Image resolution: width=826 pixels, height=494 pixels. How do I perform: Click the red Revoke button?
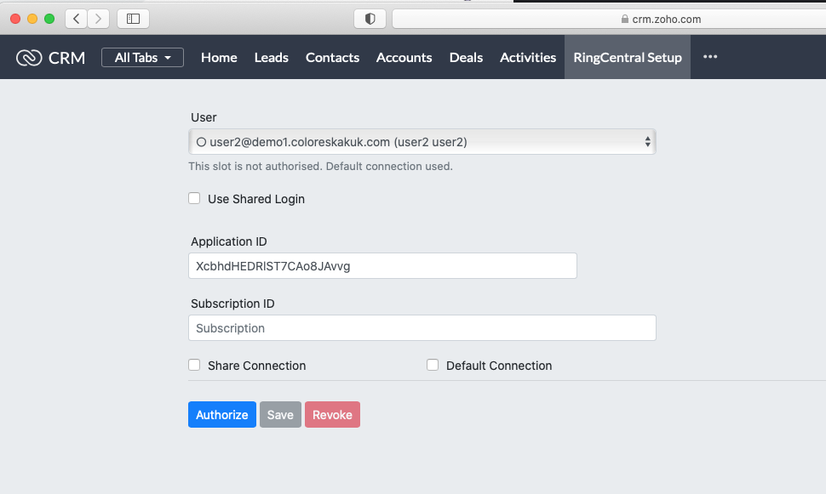tap(332, 415)
